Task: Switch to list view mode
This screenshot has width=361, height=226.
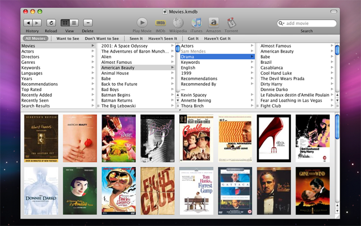Action: (x=74, y=23)
